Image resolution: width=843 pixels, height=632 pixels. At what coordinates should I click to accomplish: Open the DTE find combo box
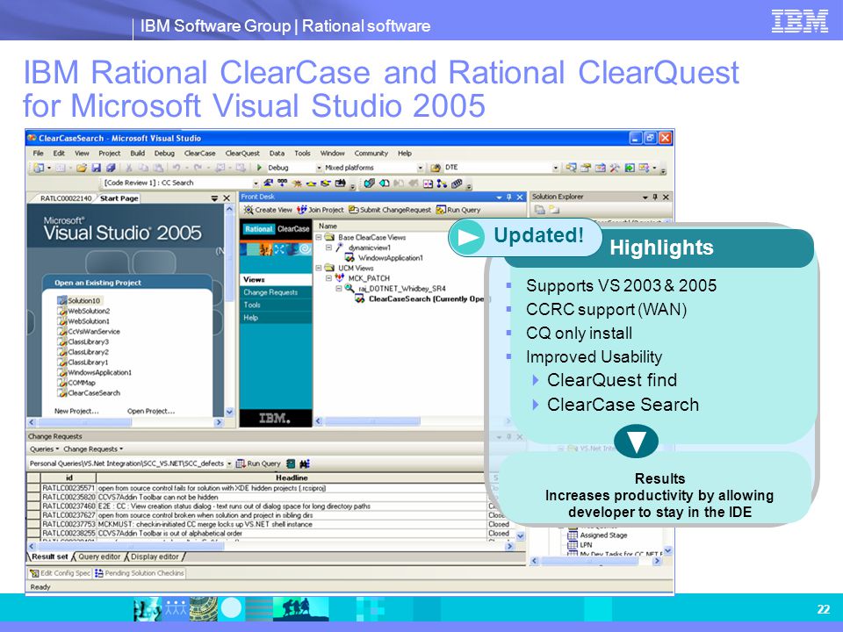click(x=555, y=169)
